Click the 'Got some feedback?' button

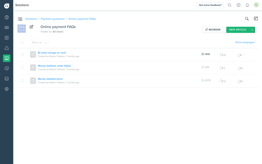tap(210, 5)
